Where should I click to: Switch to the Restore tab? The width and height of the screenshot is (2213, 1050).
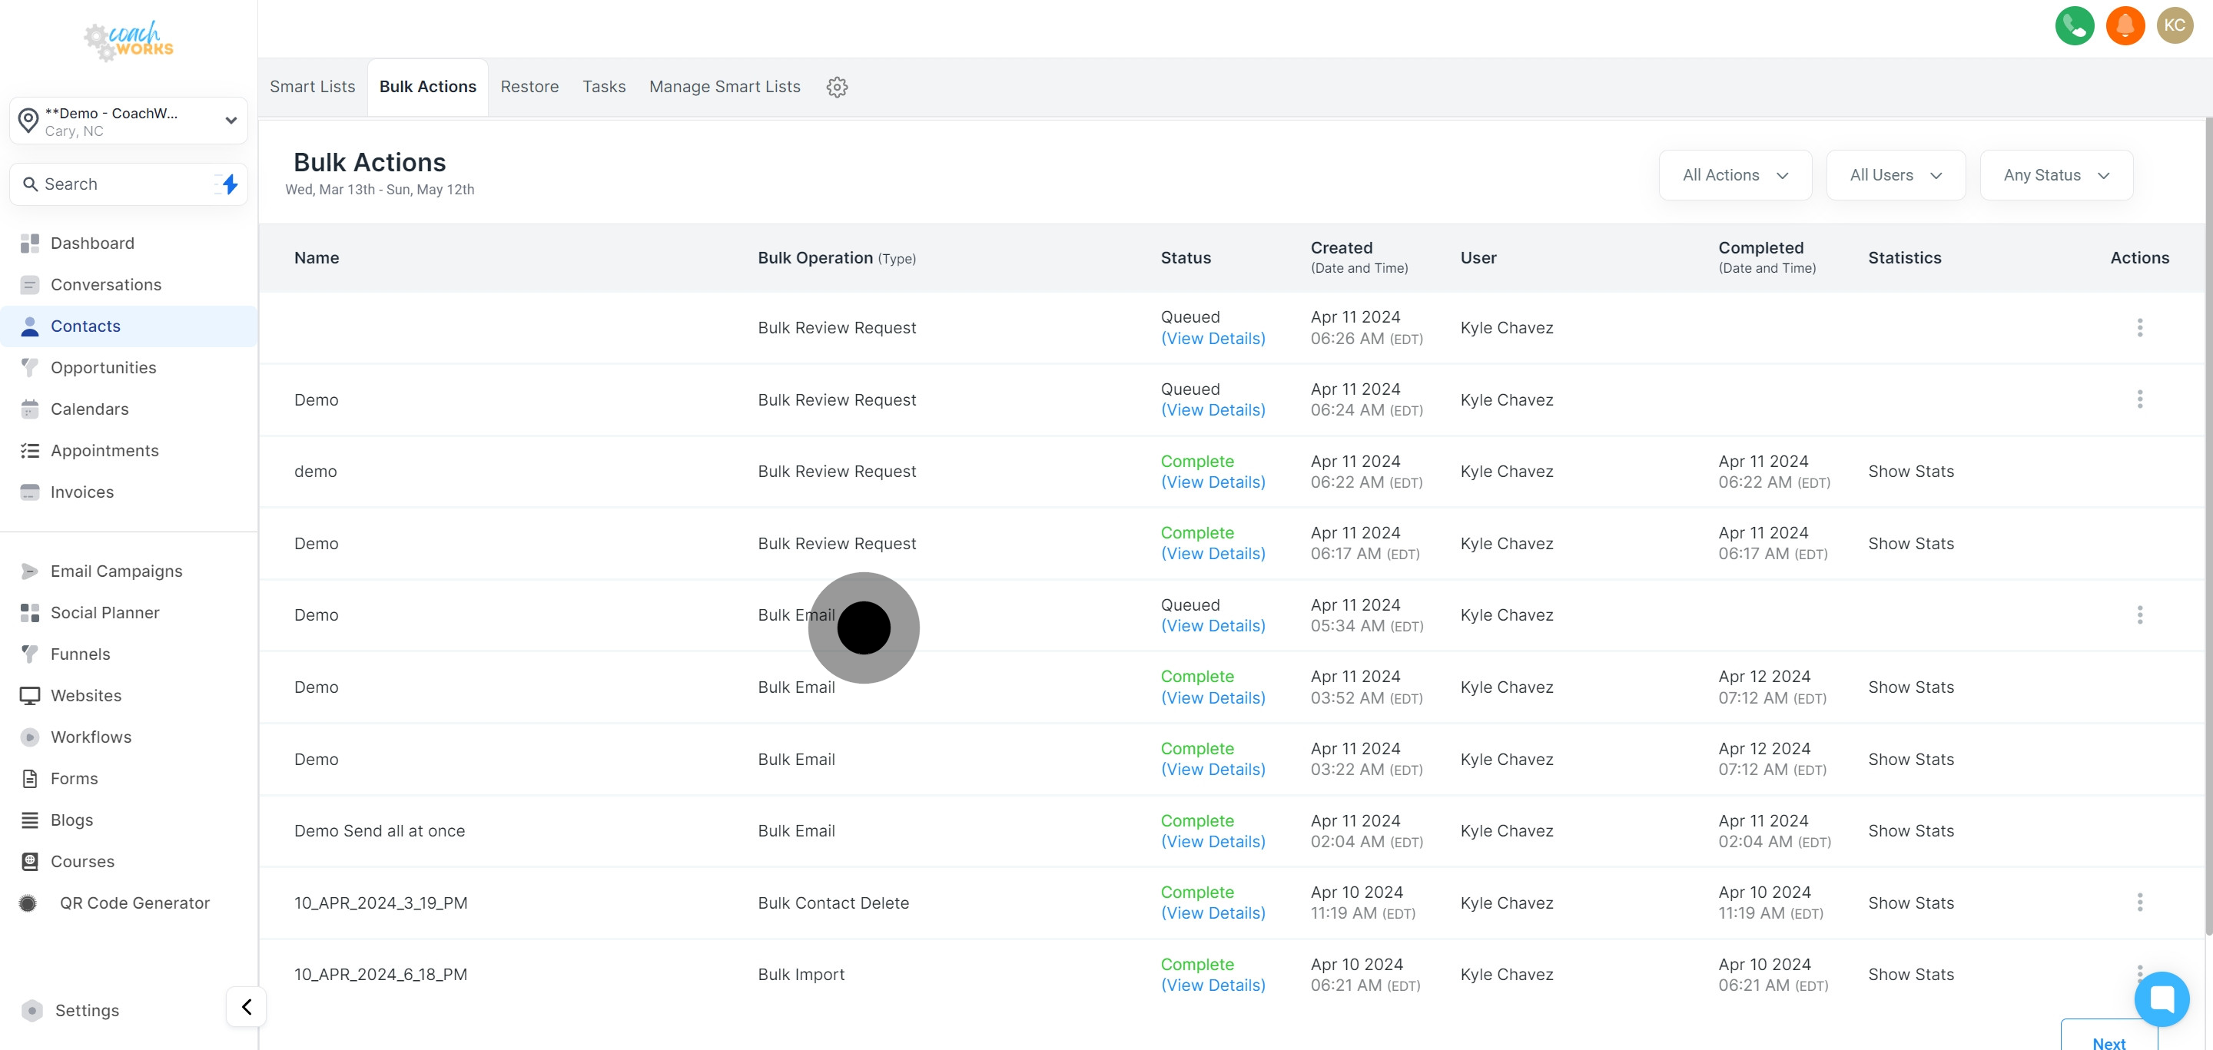(529, 87)
